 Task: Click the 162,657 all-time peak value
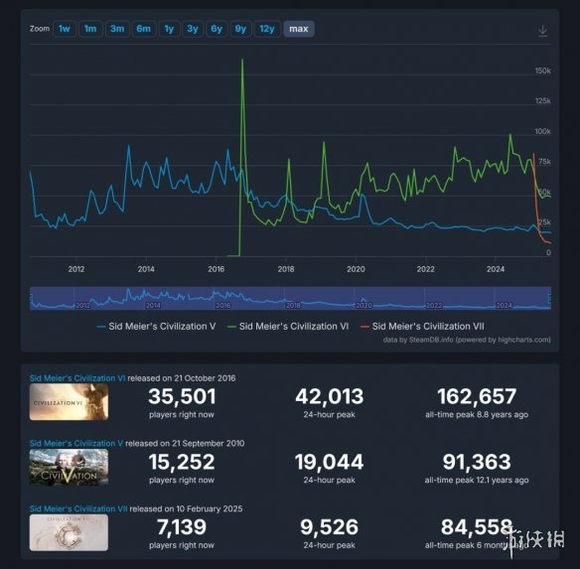click(477, 396)
